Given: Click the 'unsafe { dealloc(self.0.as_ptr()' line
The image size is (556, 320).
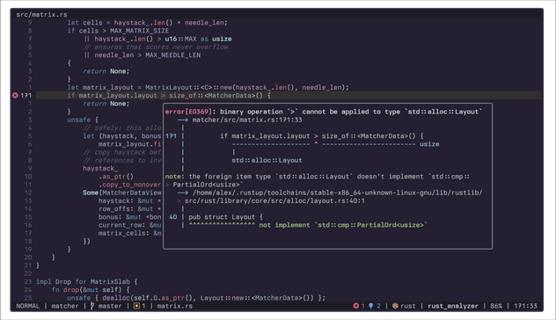Looking at the screenshot, I should [x=196, y=298].
